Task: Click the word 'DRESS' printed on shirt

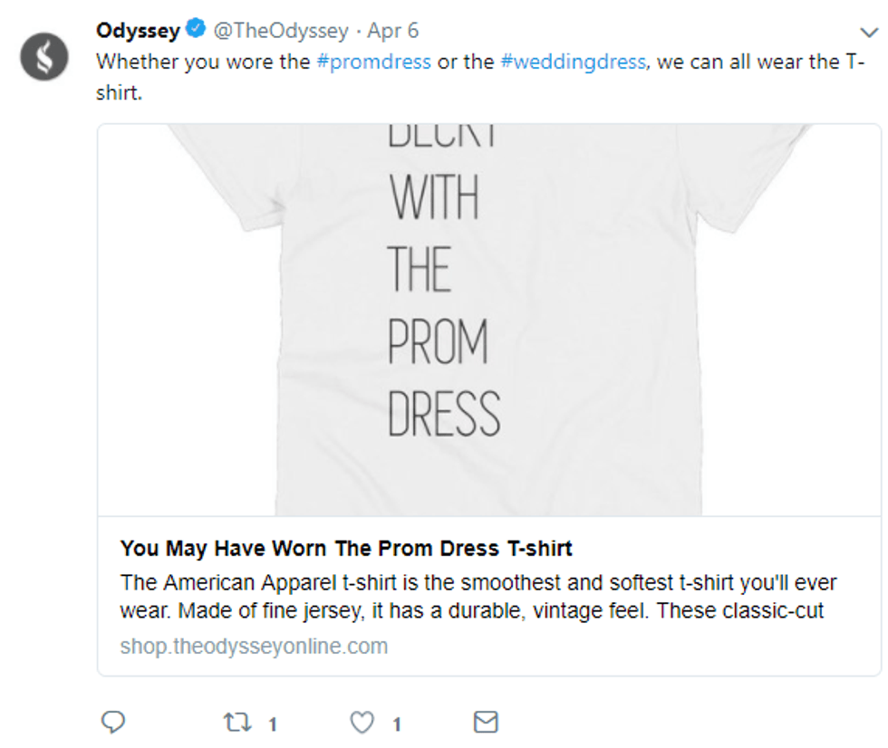Action: (443, 415)
